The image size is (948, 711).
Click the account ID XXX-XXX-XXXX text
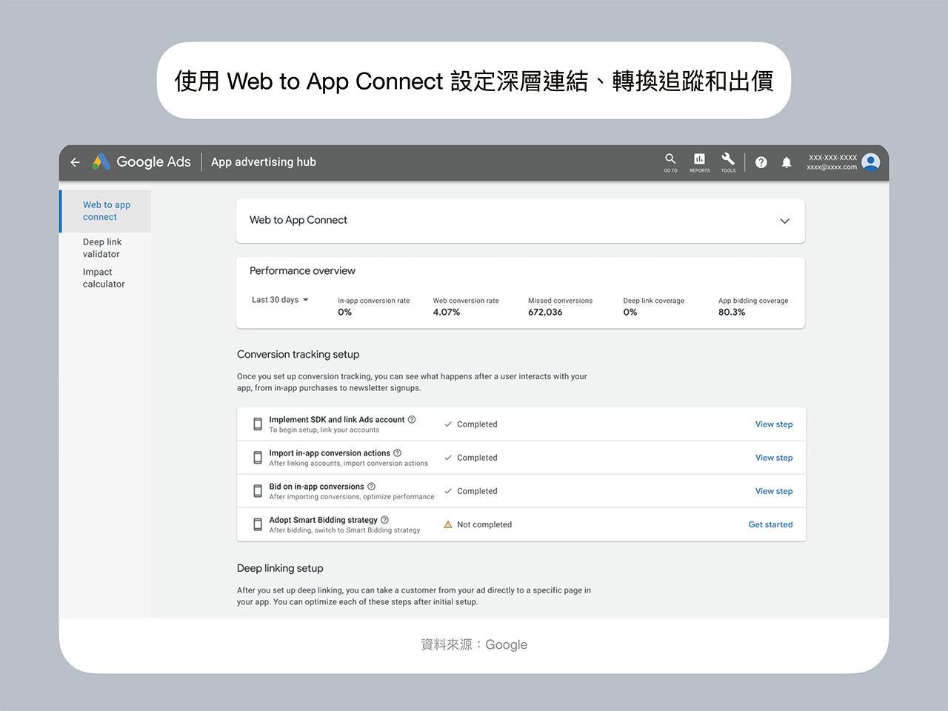click(832, 158)
